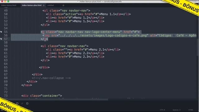This screenshot has height=112, width=199.
Task: Click the bookmark marker on line 57
Action: click(x=1, y=39)
